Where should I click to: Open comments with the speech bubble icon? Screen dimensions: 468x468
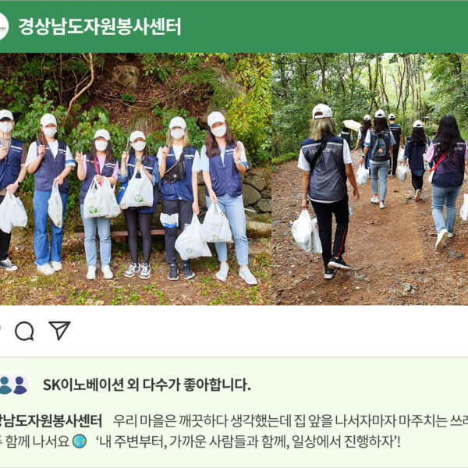click(24, 331)
